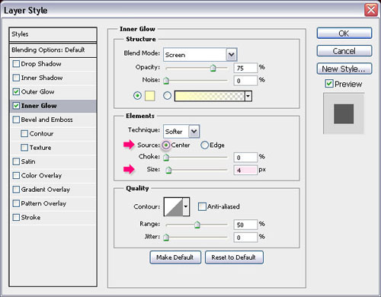Enable the Inner Shadow checkbox
Image resolution: width=381 pixels, height=297 pixels.
(x=16, y=78)
